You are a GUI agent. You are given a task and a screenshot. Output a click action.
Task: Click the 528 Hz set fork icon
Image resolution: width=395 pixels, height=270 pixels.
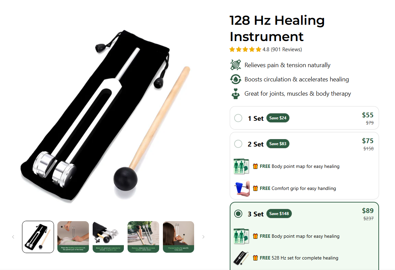tap(241, 258)
